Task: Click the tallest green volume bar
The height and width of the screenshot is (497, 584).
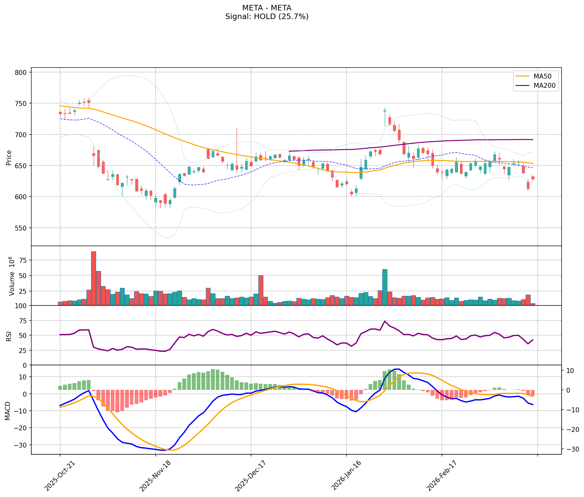Action: pos(385,287)
